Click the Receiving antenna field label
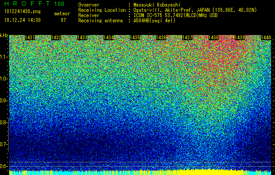Screen dimensions: 275x175 (101, 21)
